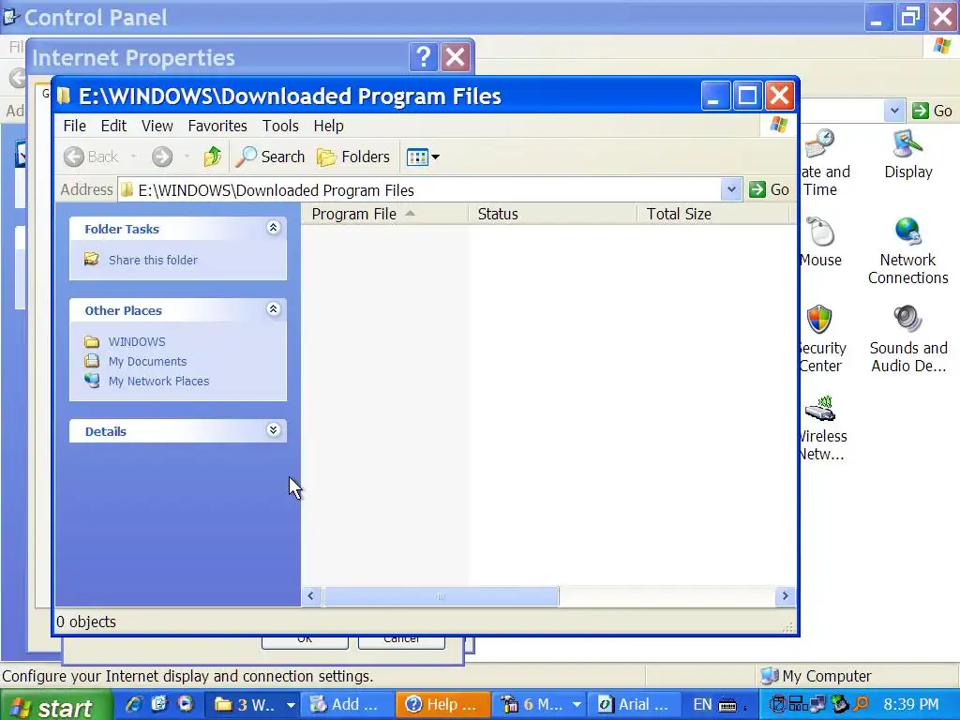Viewport: 960px width, 720px height.
Task: Sort by Program File column
Action: 384,214
